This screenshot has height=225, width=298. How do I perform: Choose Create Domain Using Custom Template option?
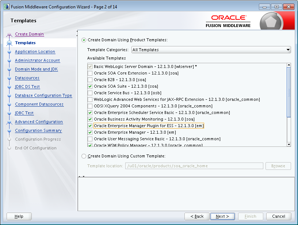point(84,156)
